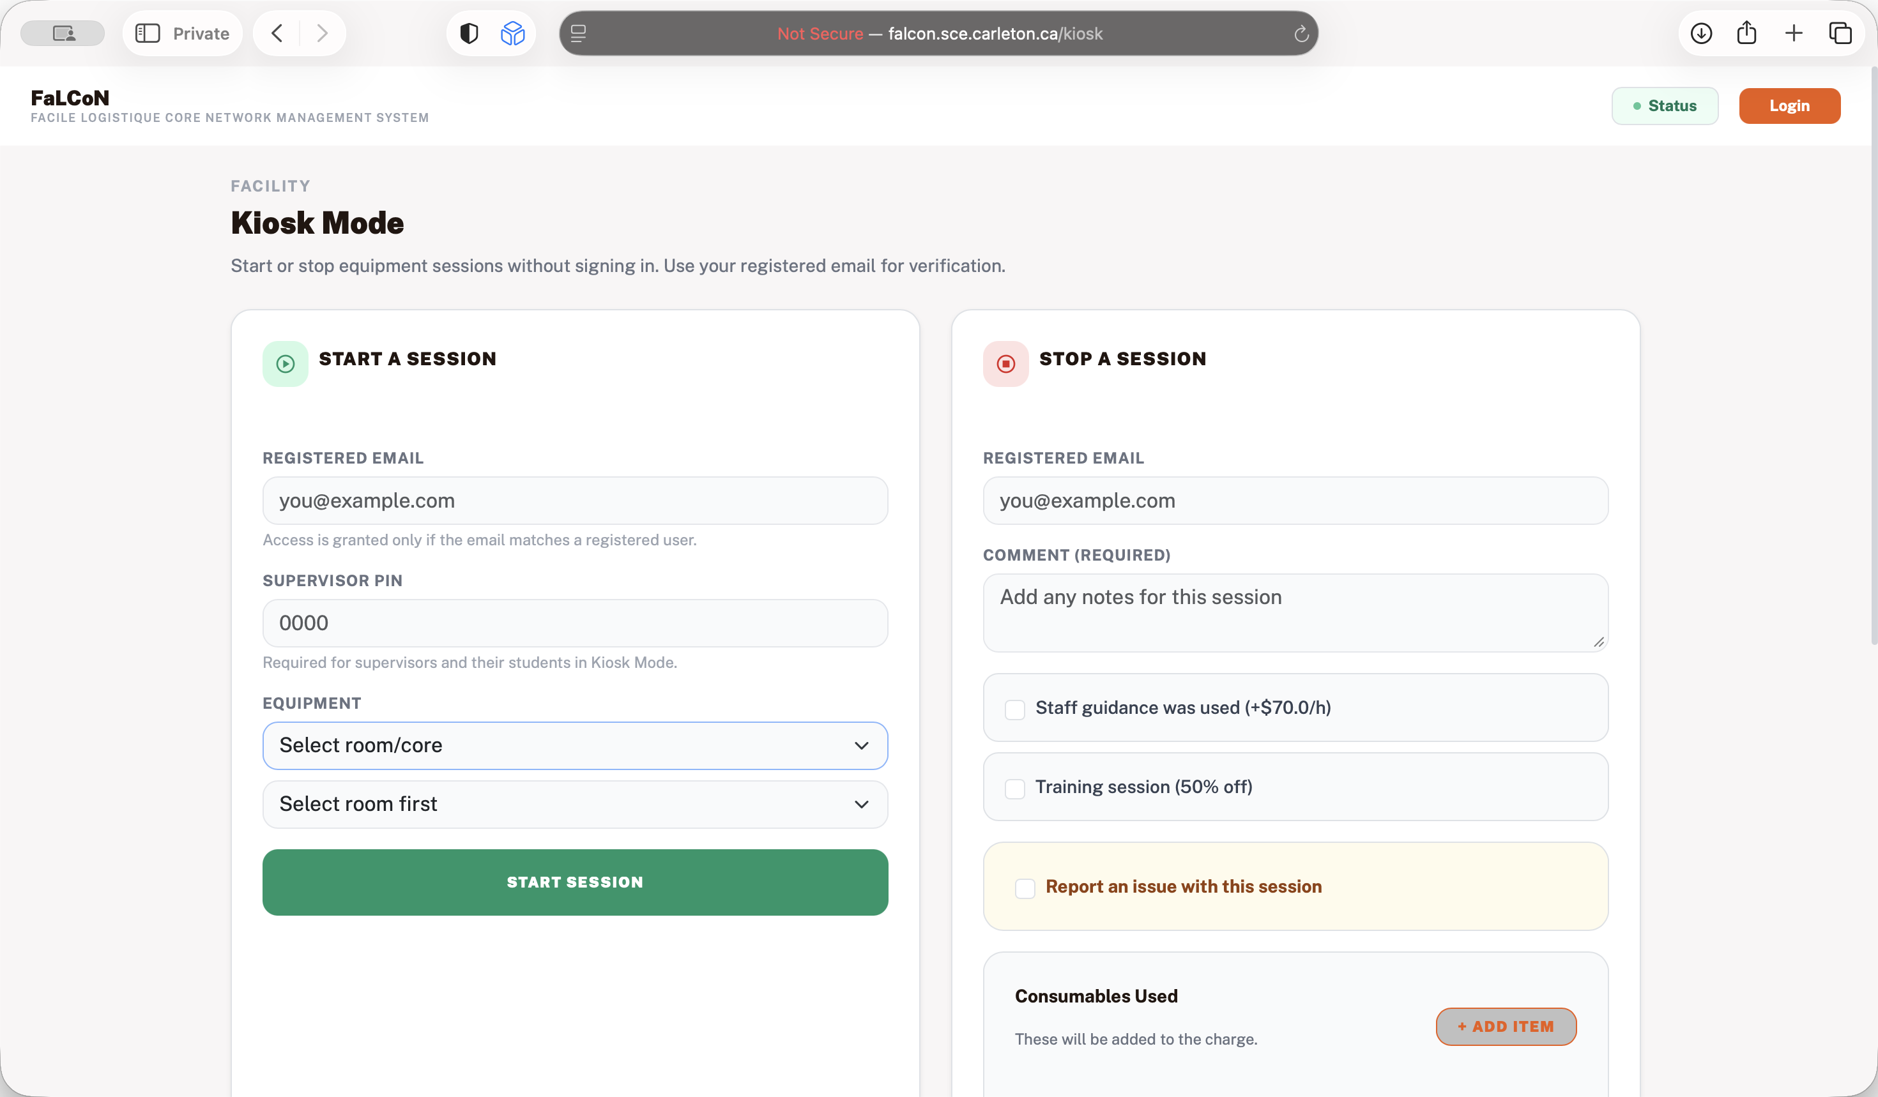Click the orange Login button
The width and height of the screenshot is (1878, 1097).
[x=1789, y=106]
